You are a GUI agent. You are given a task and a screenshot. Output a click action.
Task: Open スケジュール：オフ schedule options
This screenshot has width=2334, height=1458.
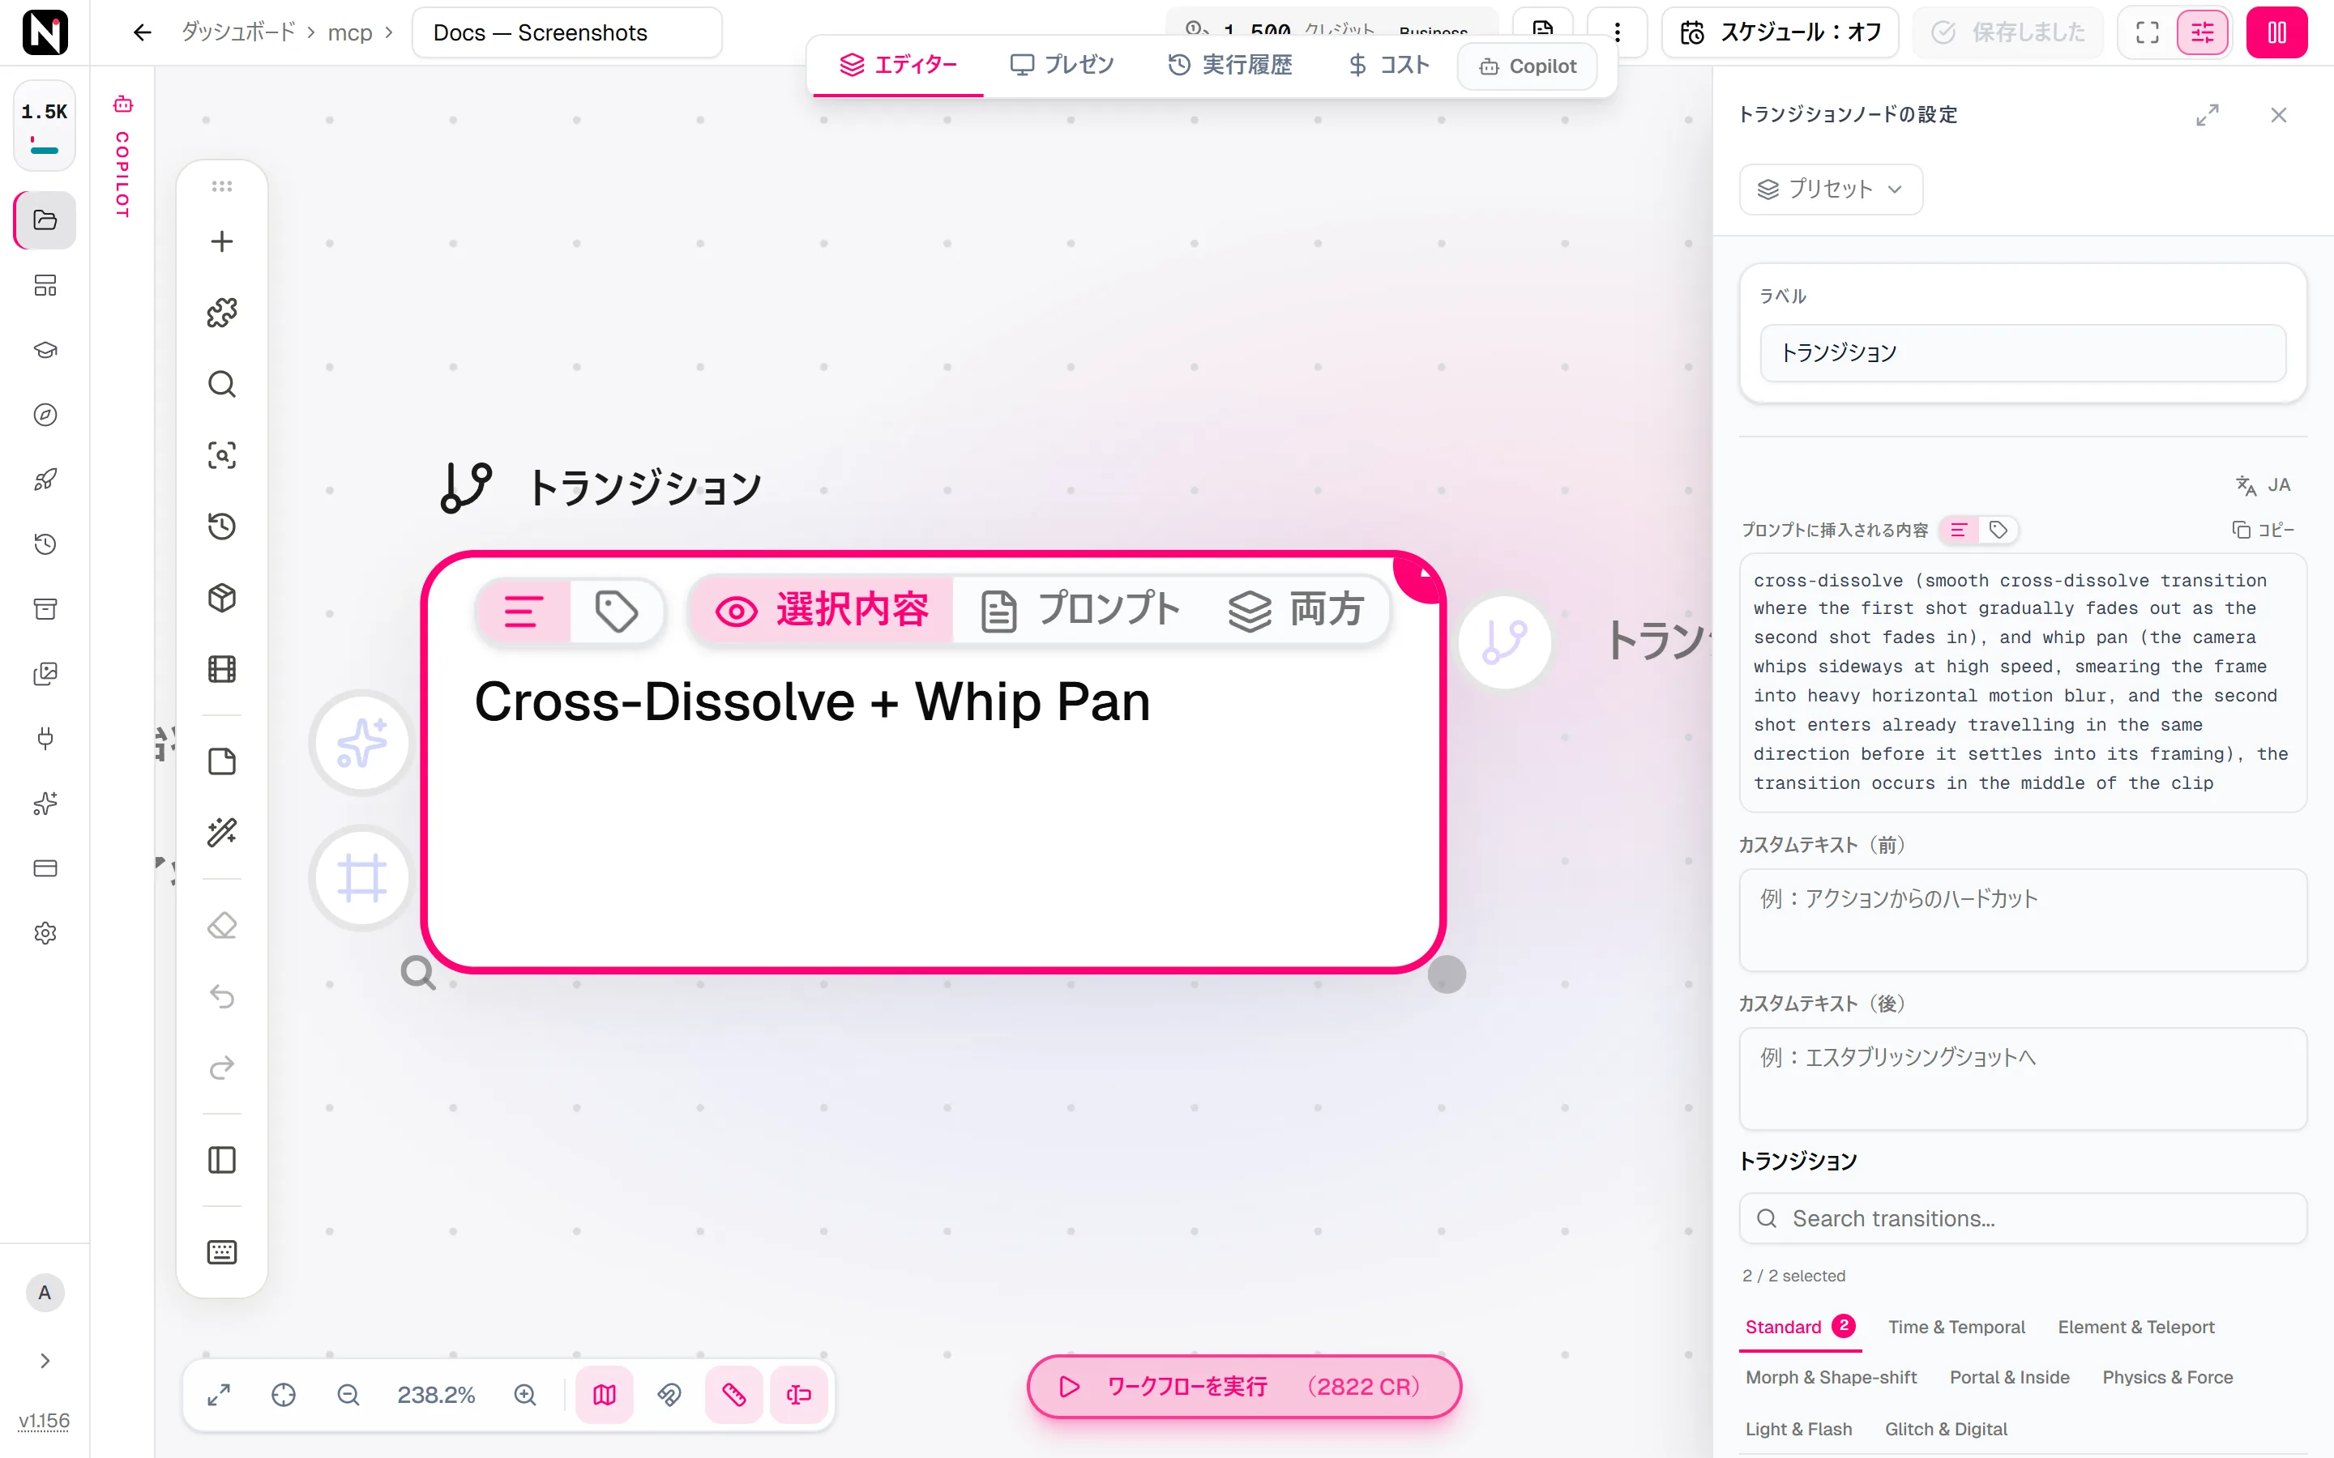point(1780,32)
